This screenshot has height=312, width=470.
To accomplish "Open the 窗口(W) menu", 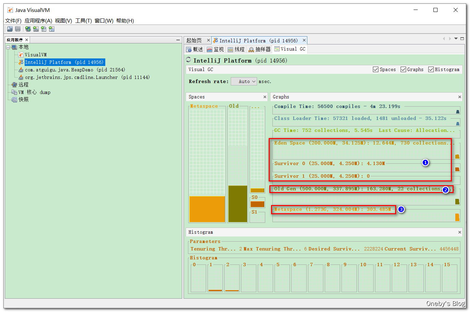I will point(104,21).
